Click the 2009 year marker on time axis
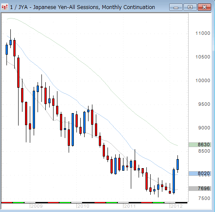Viewport: 215px width, 212px height. click(x=36, y=206)
